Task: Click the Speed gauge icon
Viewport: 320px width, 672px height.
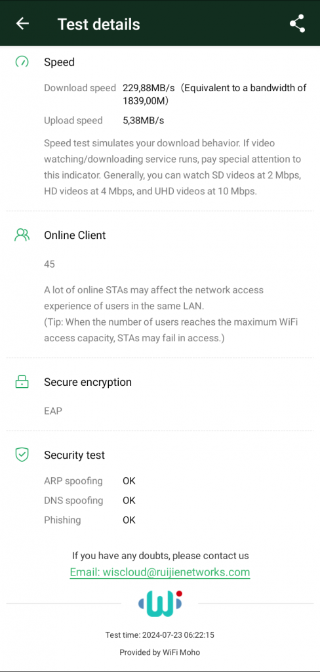Action: pyautogui.click(x=22, y=62)
